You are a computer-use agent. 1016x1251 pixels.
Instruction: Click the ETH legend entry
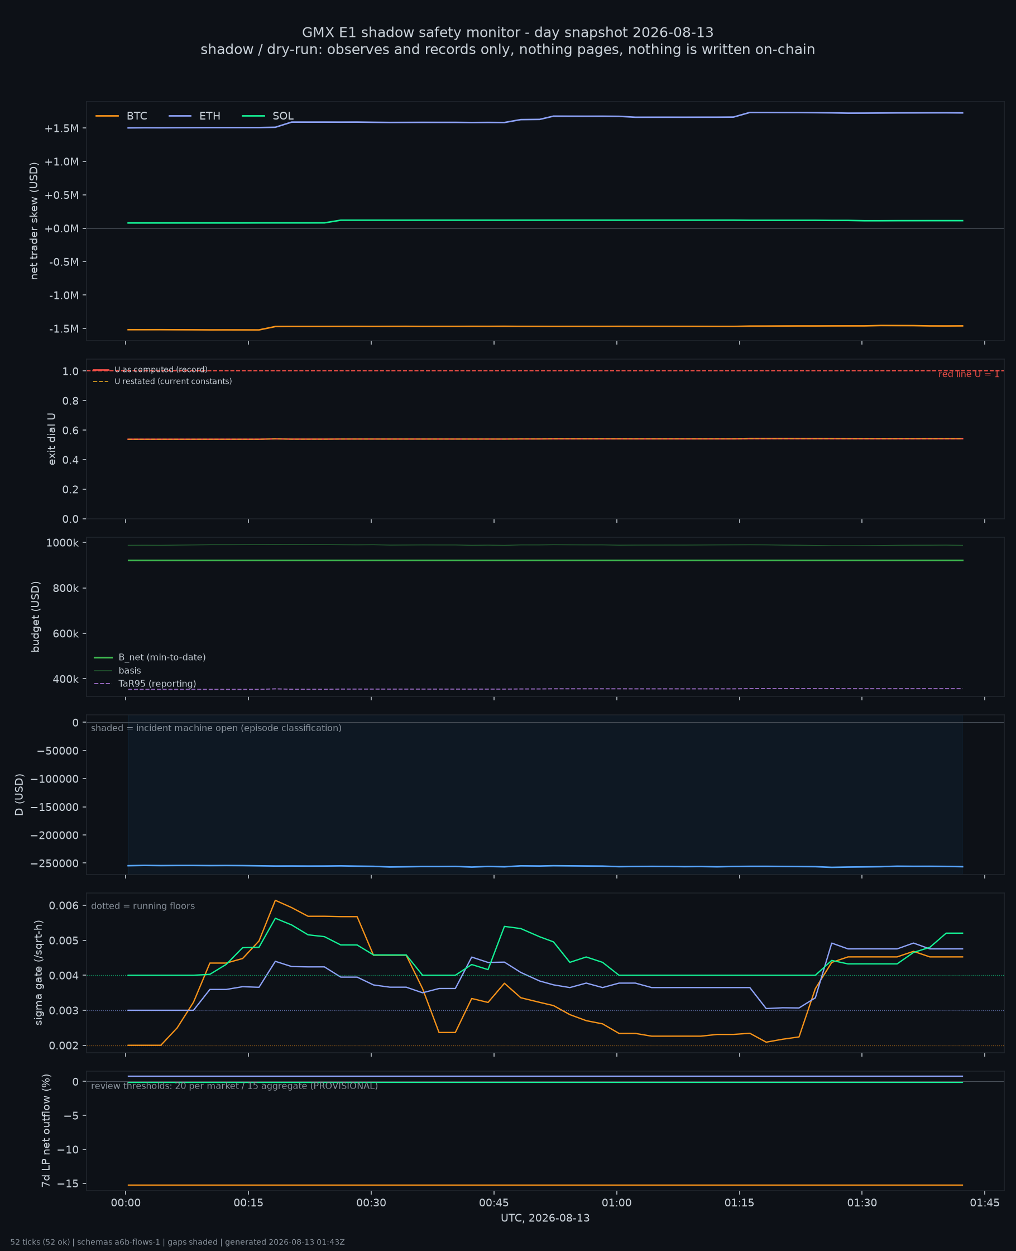tap(194, 116)
